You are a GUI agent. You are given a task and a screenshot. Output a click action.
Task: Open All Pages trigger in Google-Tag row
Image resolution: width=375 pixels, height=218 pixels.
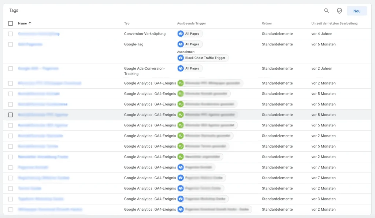pyautogui.click(x=190, y=44)
